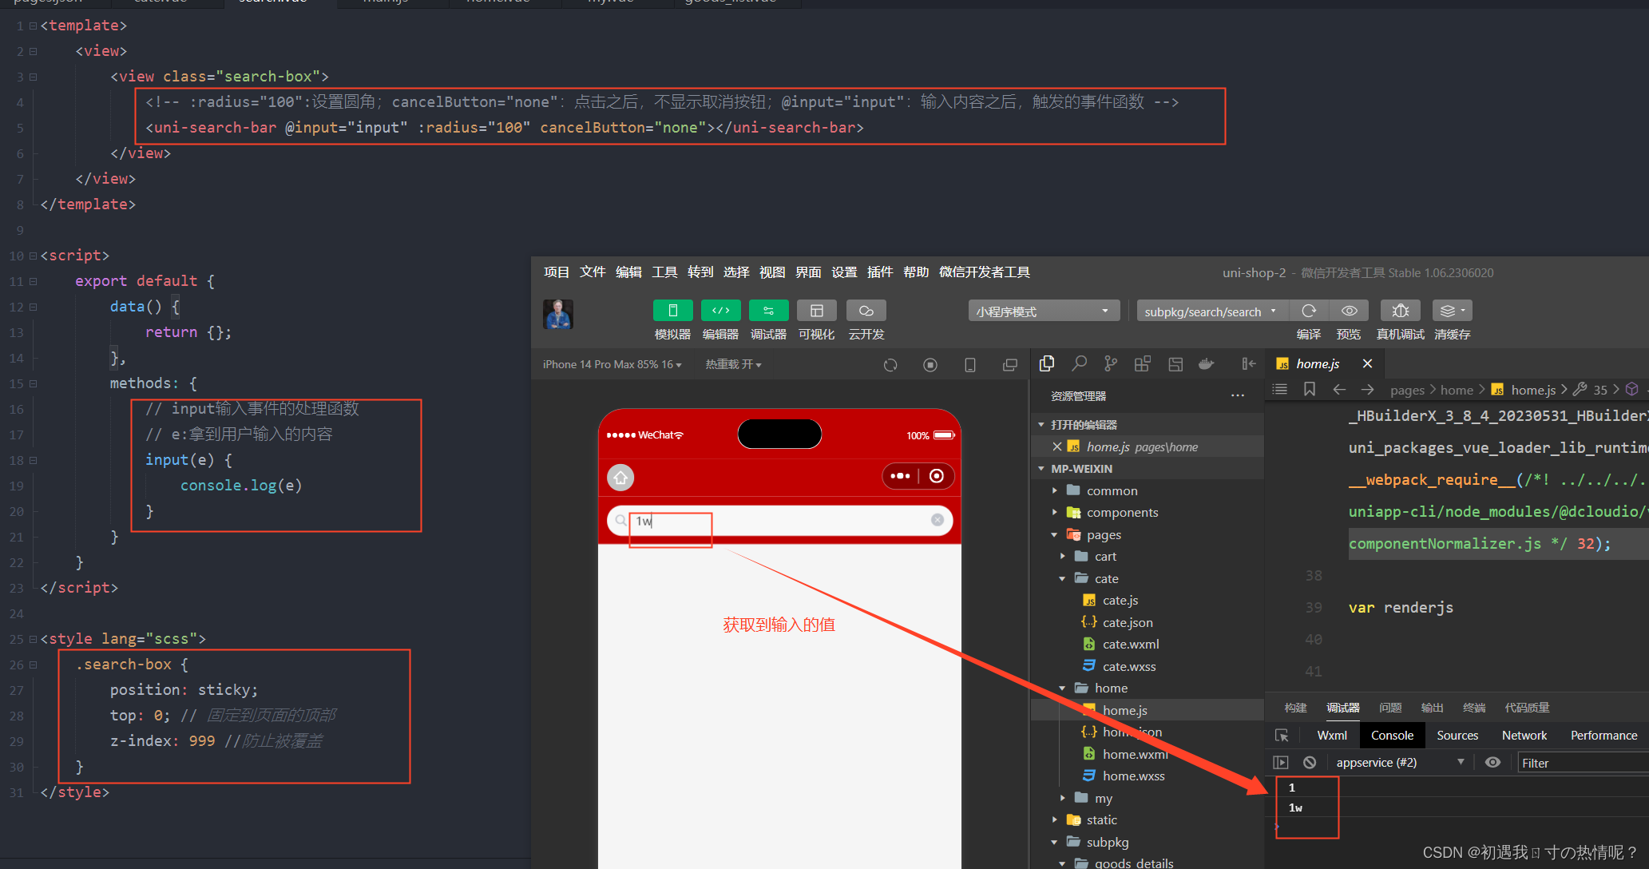This screenshot has width=1649, height=869.
Task: Open the 文件 menu
Action: 593,272
